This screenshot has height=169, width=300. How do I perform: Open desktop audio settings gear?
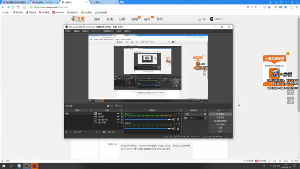[x=178, y=128]
